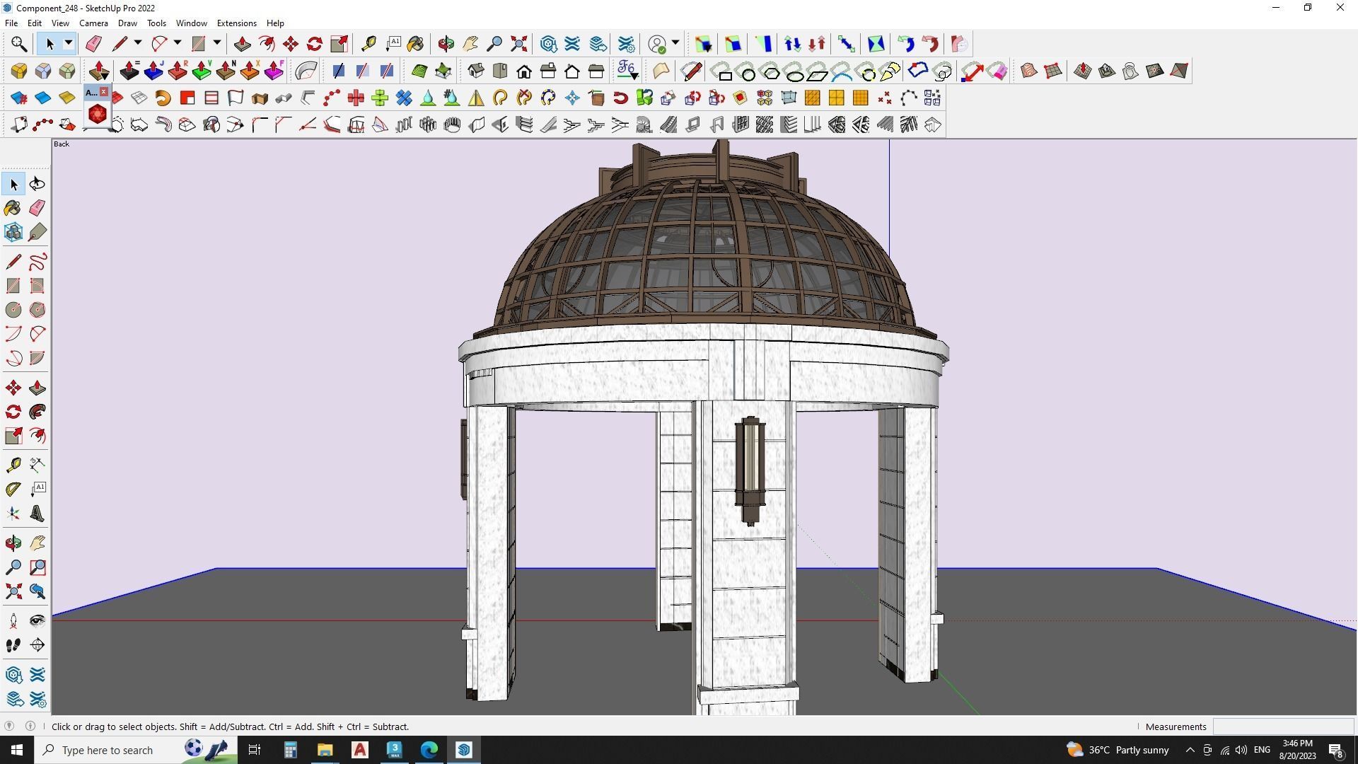This screenshot has height=764, width=1358.
Task: Pick the Paint Bucket tool in the top toolbar
Action: (416, 44)
